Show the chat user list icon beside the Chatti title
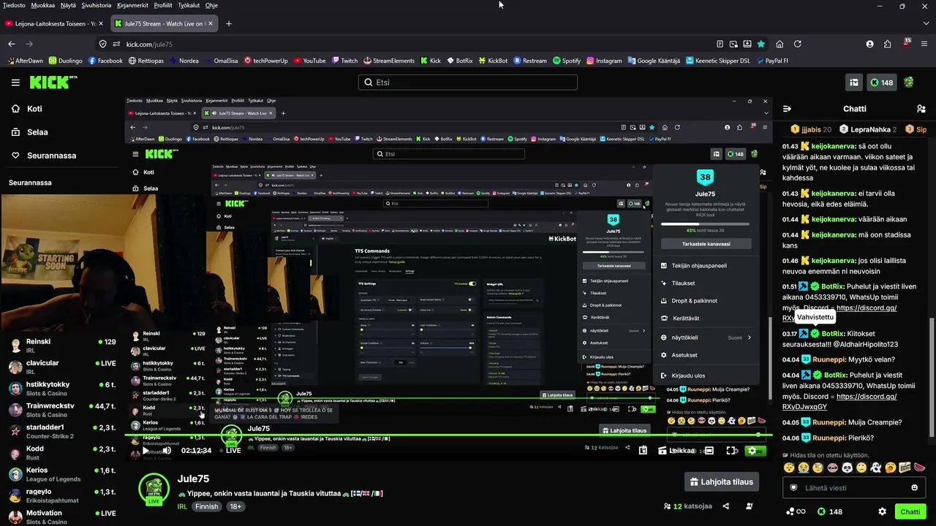Viewport: 936px width, 526px height. (x=921, y=109)
